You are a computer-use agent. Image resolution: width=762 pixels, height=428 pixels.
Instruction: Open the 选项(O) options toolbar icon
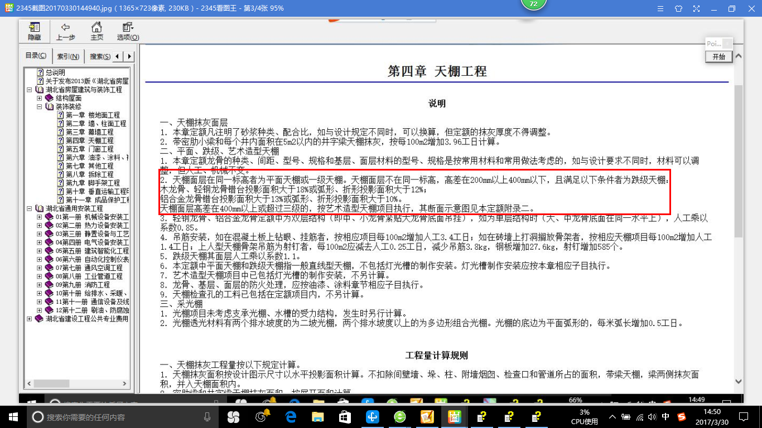(128, 31)
